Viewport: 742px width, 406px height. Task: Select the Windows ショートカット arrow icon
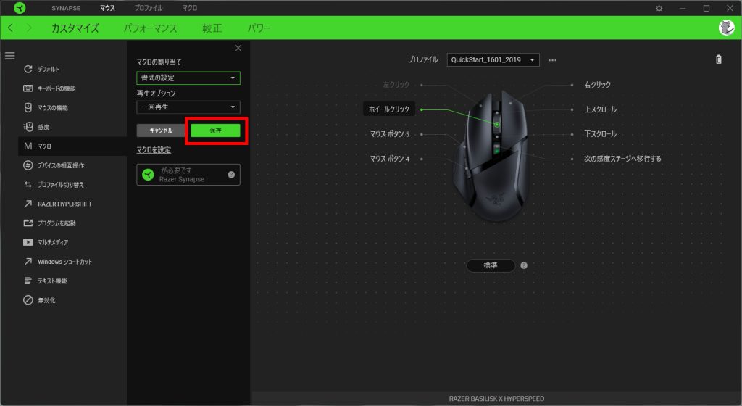pyautogui.click(x=28, y=261)
